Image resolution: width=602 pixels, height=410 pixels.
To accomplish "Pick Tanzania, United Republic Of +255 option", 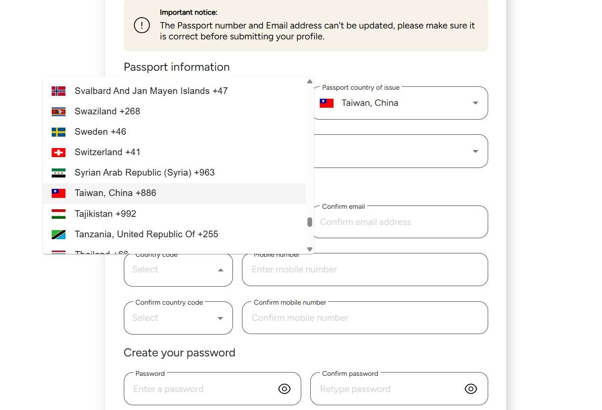I will (174, 234).
